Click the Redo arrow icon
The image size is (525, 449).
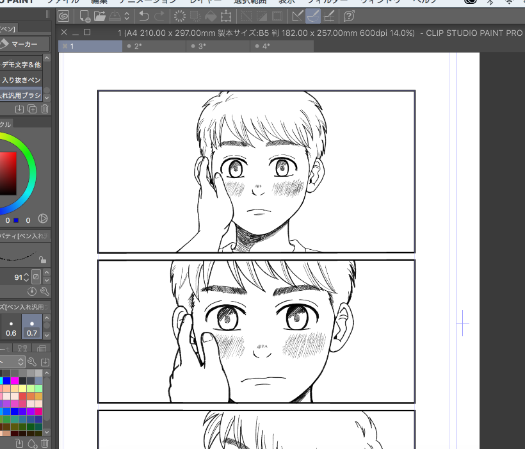(159, 16)
